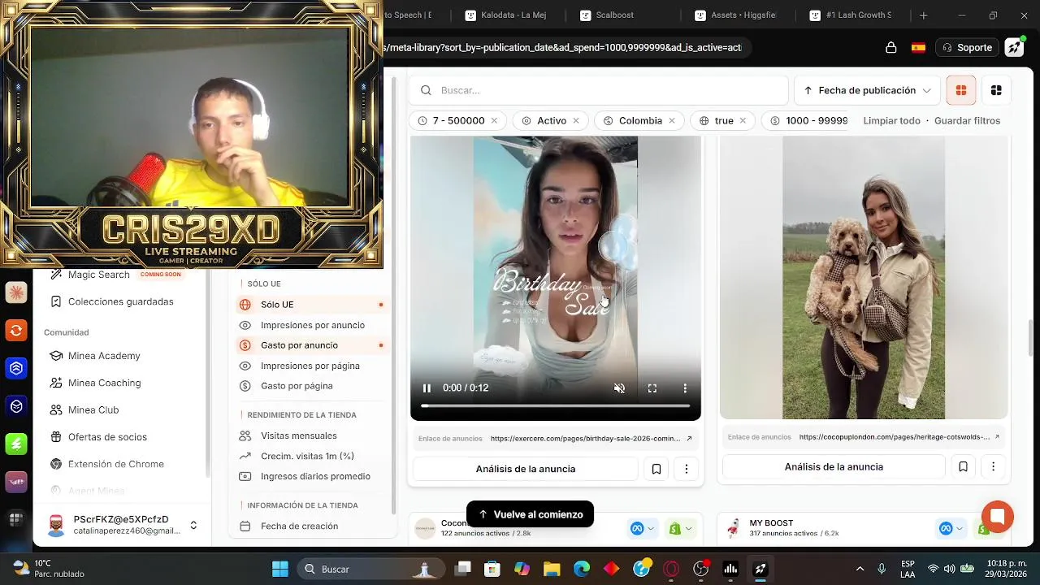Image resolution: width=1040 pixels, height=585 pixels.
Task: Click the lock icon in the header
Action: (x=891, y=48)
